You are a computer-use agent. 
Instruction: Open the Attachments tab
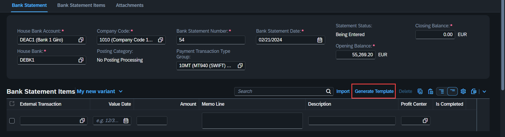click(130, 5)
